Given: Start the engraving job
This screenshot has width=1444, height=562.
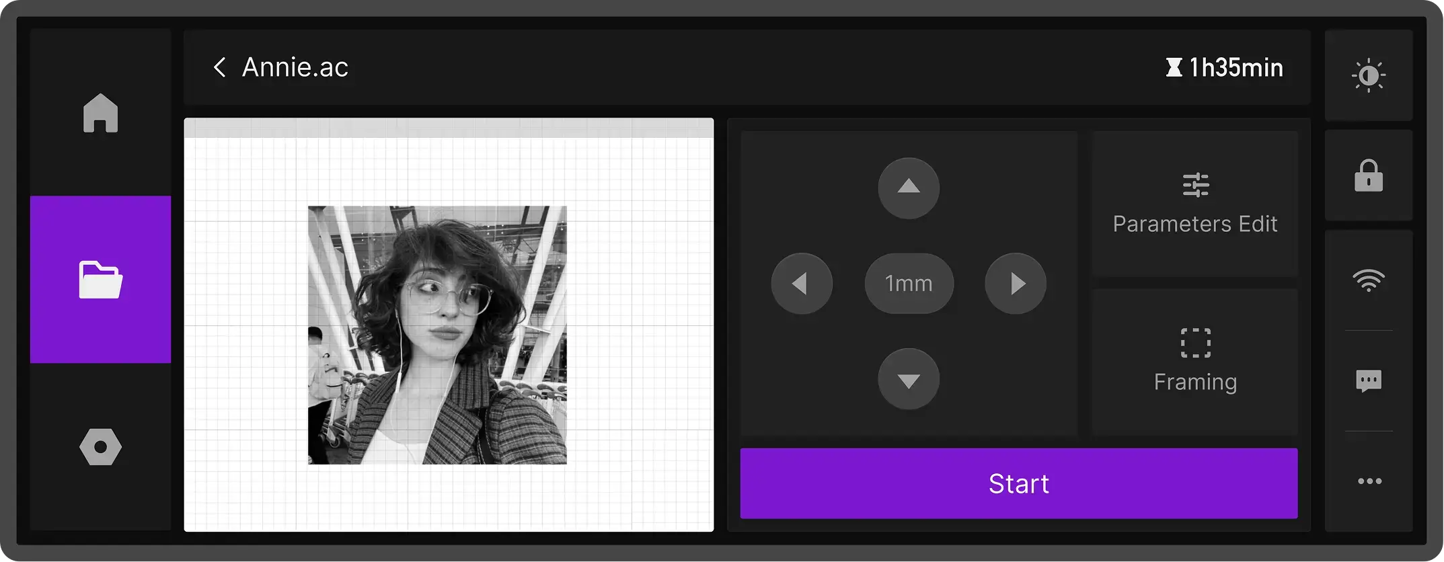Looking at the screenshot, I should tap(1019, 483).
